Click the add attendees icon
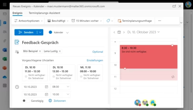The image size is (193, 110). point(17,52)
